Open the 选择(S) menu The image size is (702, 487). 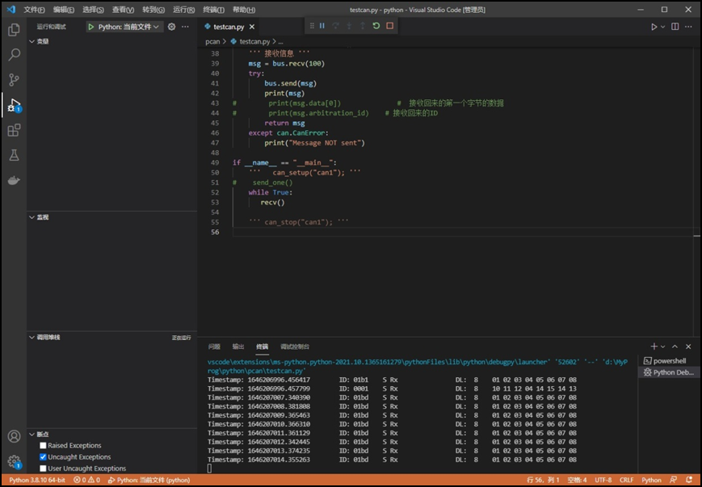94,10
